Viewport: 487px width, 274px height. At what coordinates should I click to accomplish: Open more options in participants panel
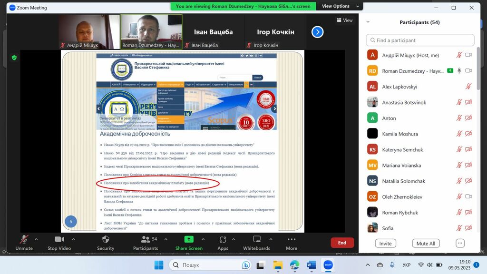460,243
